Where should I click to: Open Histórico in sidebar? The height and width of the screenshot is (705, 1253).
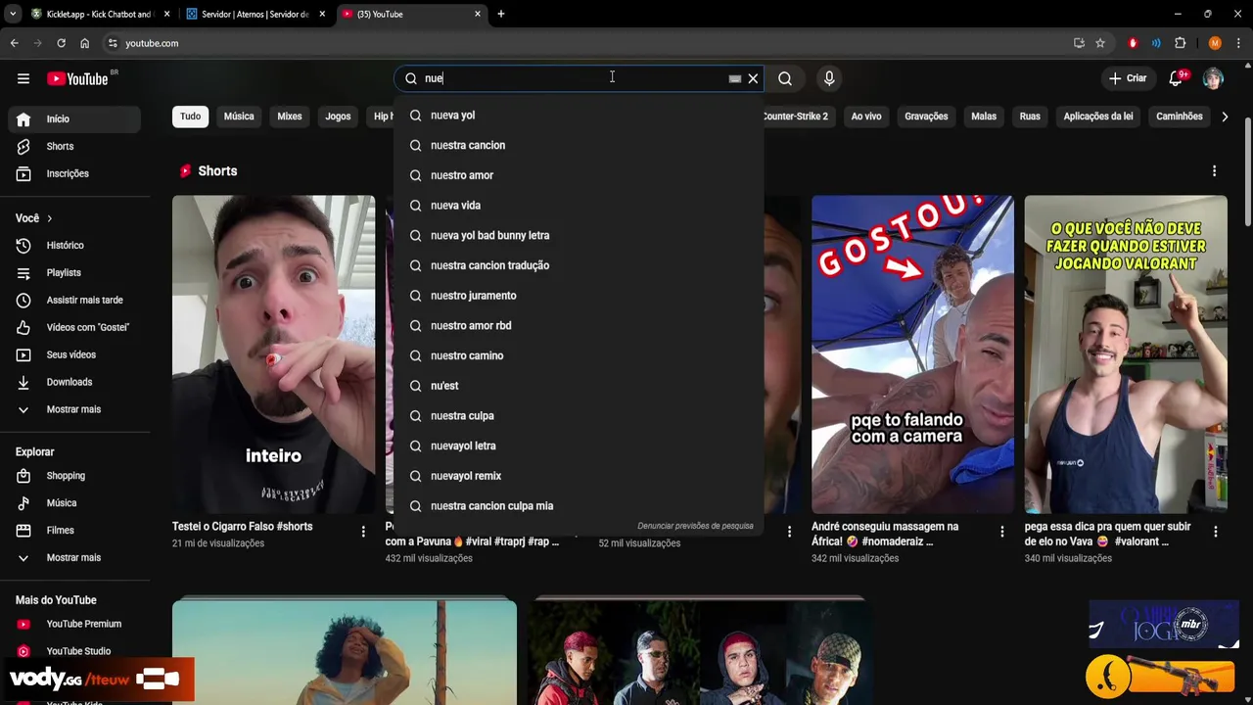[74, 245]
